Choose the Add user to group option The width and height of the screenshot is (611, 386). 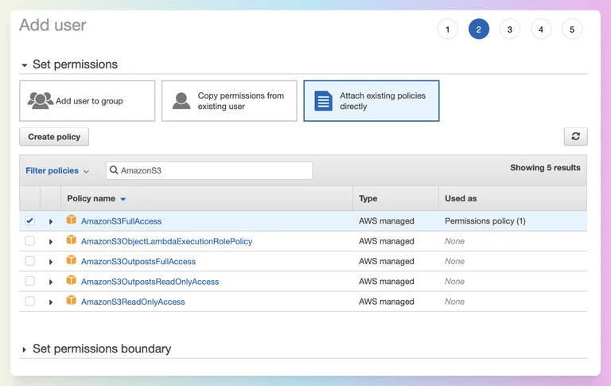88,101
